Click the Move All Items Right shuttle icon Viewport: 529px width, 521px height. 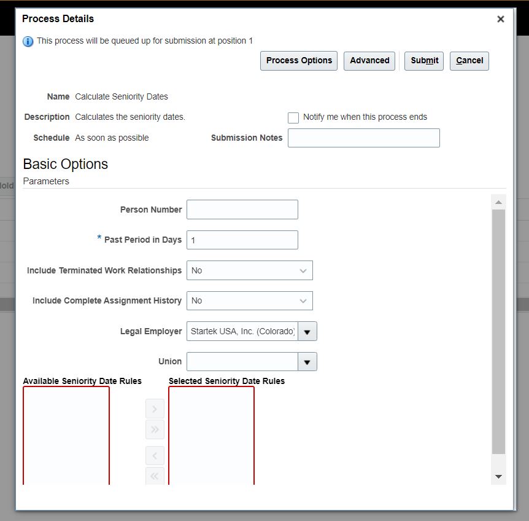pyautogui.click(x=155, y=430)
